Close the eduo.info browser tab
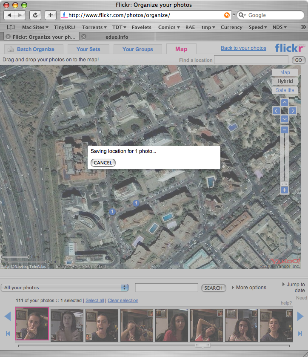Screen dimensions: 308x357 click(x=84, y=37)
